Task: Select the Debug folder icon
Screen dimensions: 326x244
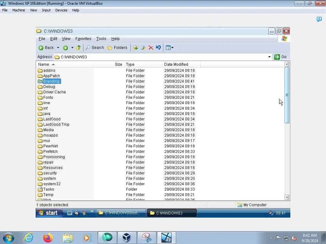Action: [40, 87]
